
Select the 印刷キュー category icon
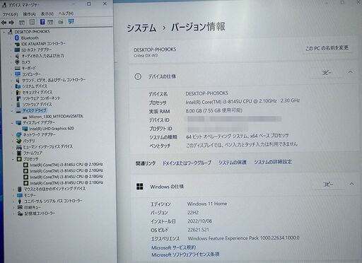pyautogui.click(x=21, y=207)
